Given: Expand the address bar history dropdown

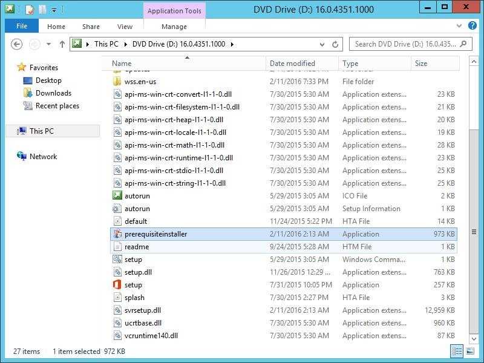Looking at the screenshot, I should 322,44.
